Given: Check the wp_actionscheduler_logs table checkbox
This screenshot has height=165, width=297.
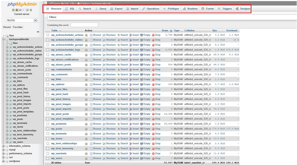Looking at the screenshot, I should point(48,50).
